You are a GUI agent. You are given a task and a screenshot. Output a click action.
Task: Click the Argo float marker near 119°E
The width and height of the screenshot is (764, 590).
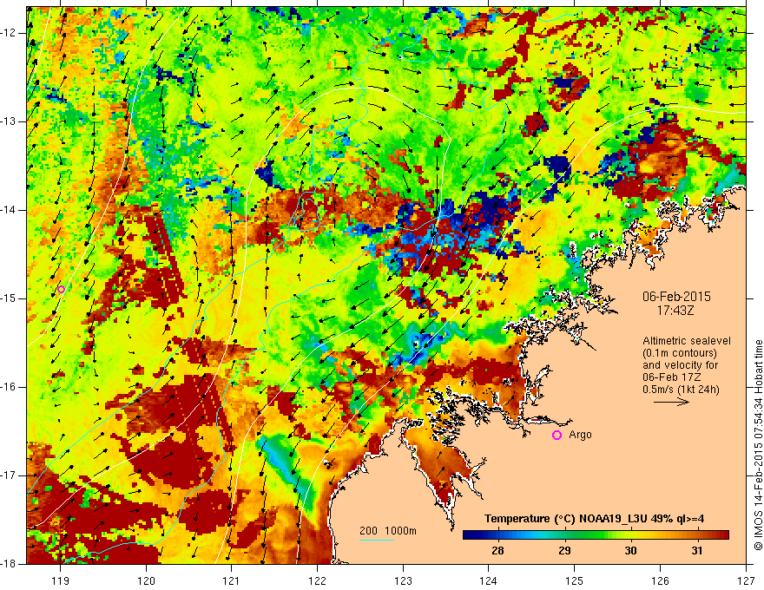click(61, 289)
